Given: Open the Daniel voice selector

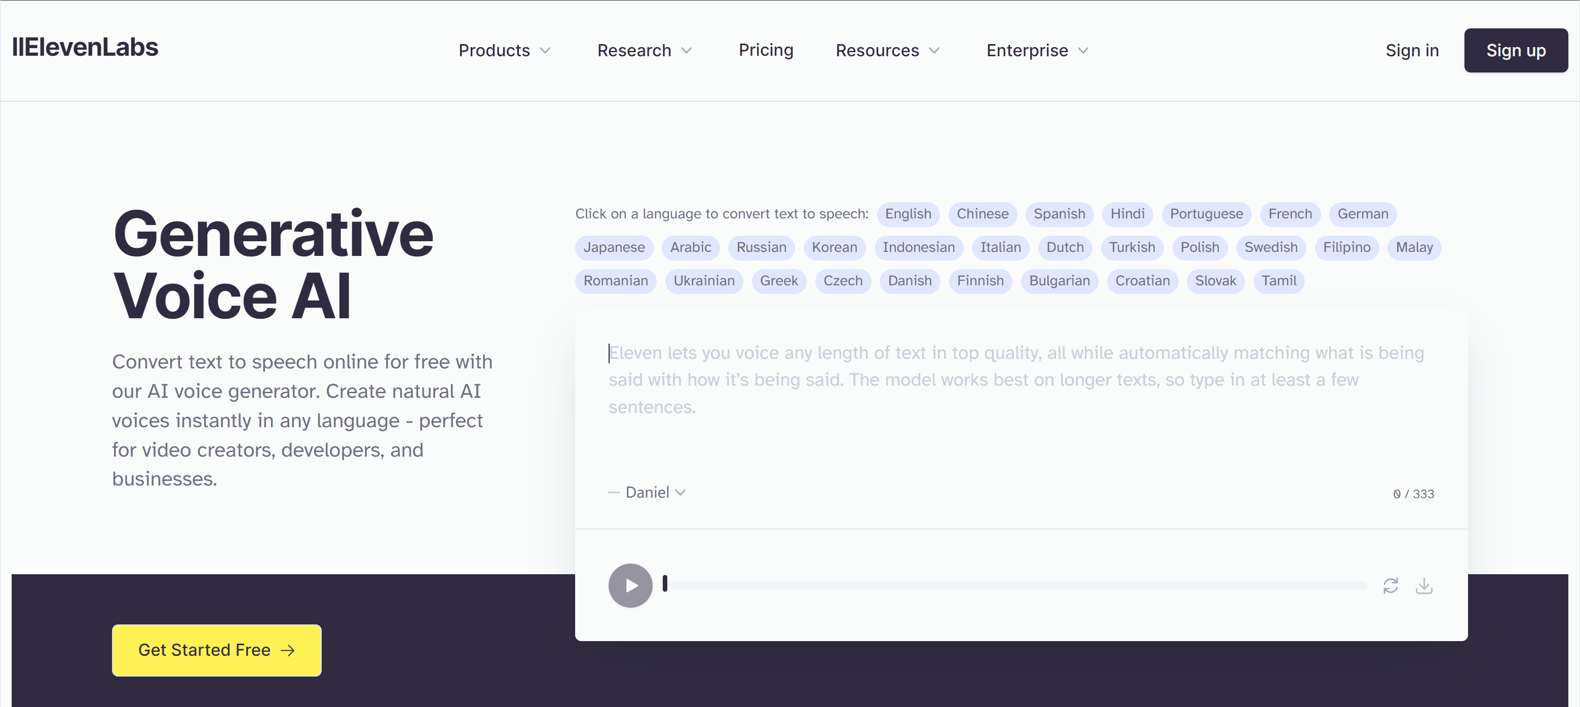Looking at the screenshot, I should [655, 493].
